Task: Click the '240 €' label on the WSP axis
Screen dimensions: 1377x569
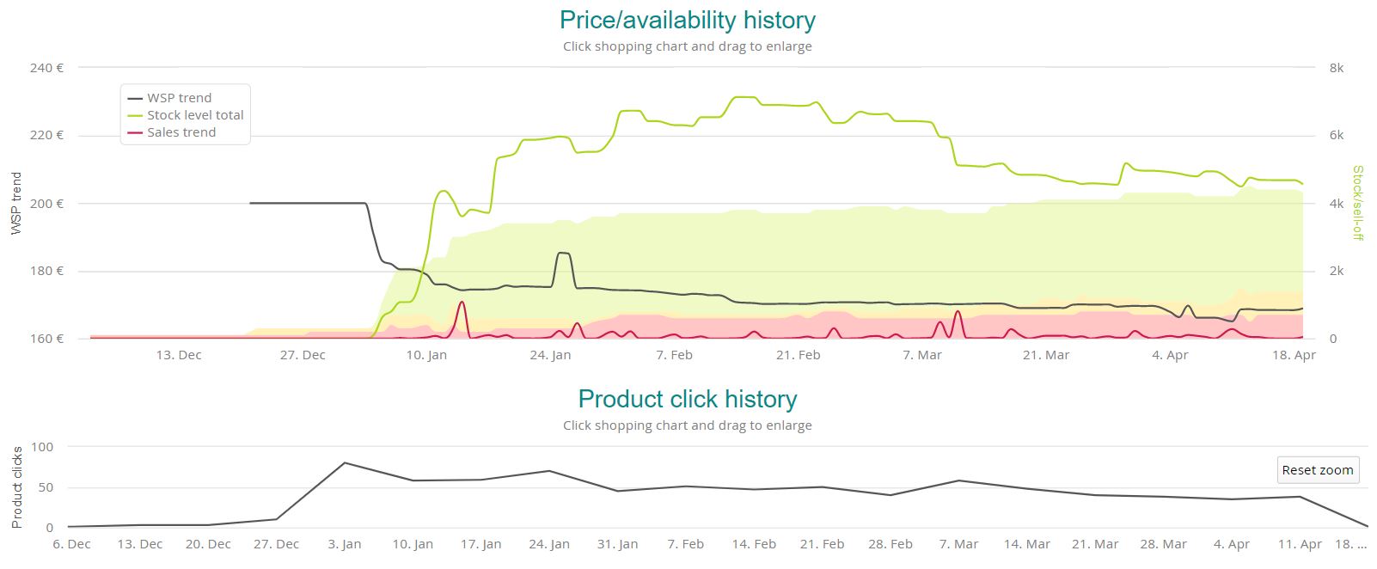Action: (x=46, y=68)
